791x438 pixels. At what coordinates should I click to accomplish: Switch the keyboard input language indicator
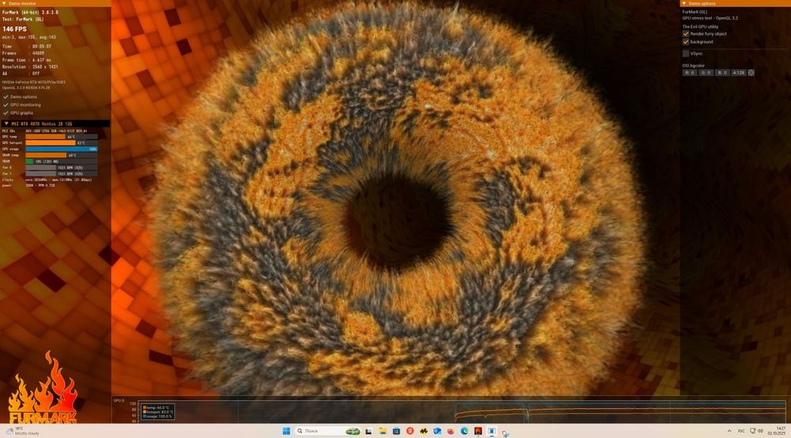(741, 432)
